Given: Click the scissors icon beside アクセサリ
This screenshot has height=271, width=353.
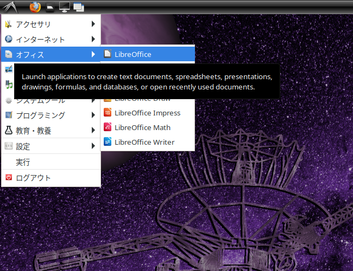Looking at the screenshot, I should 9,24.
